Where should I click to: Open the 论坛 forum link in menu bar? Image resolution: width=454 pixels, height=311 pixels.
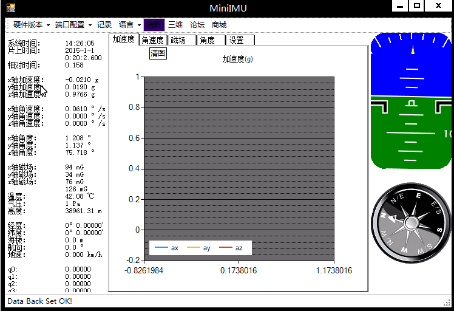(x=197, y=25)
